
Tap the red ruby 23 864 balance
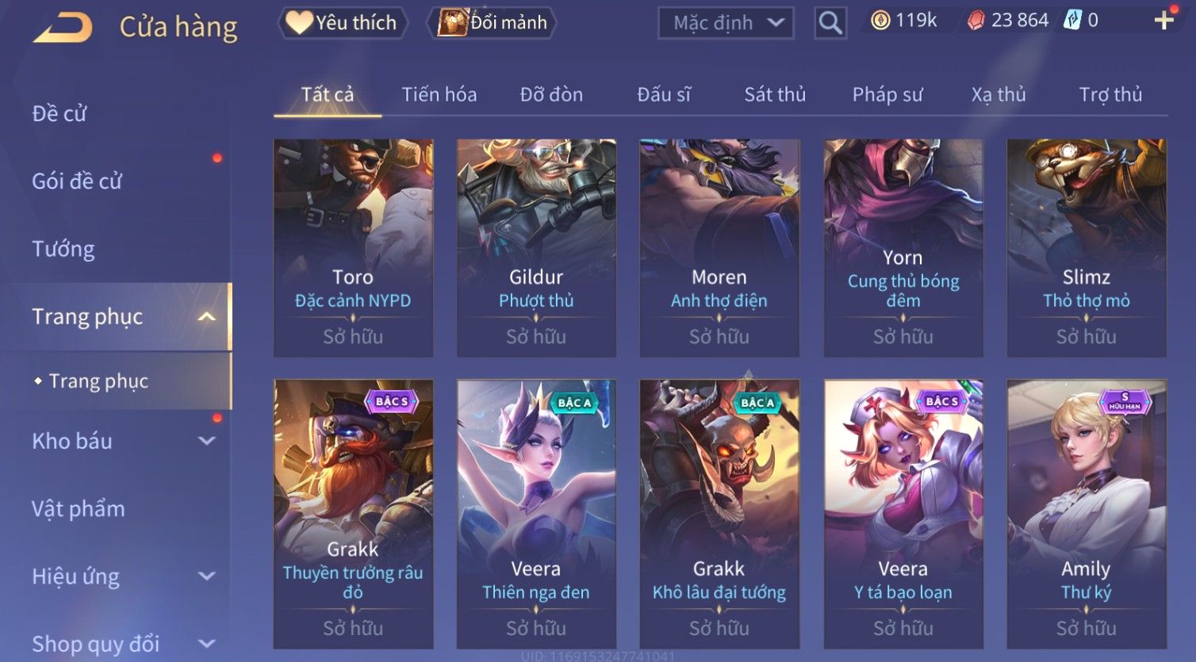(x=1008, y=21)
